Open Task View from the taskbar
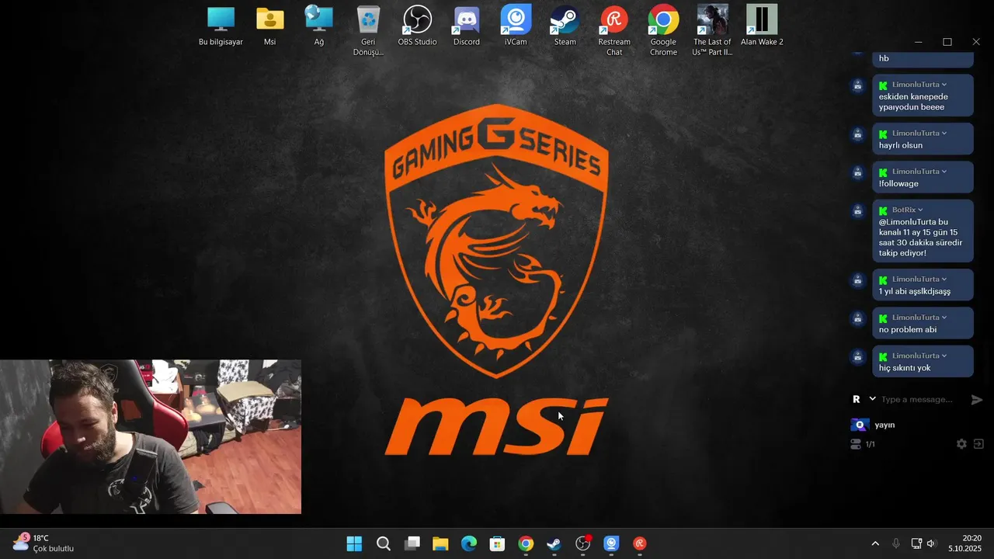This screenshot has height=559, width=994. pyautogui.click(x=412, y=543)
